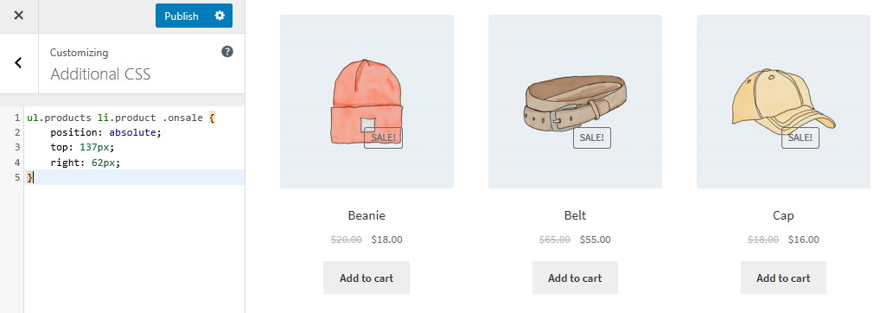880x313 pixels.
Task: Open the Belt product image
Action: pyautogui.click(x=575, y=101)
